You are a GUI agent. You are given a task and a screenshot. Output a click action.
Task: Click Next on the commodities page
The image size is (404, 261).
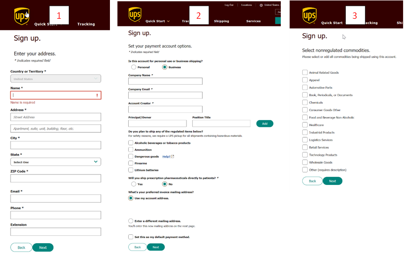pos(333,181)
